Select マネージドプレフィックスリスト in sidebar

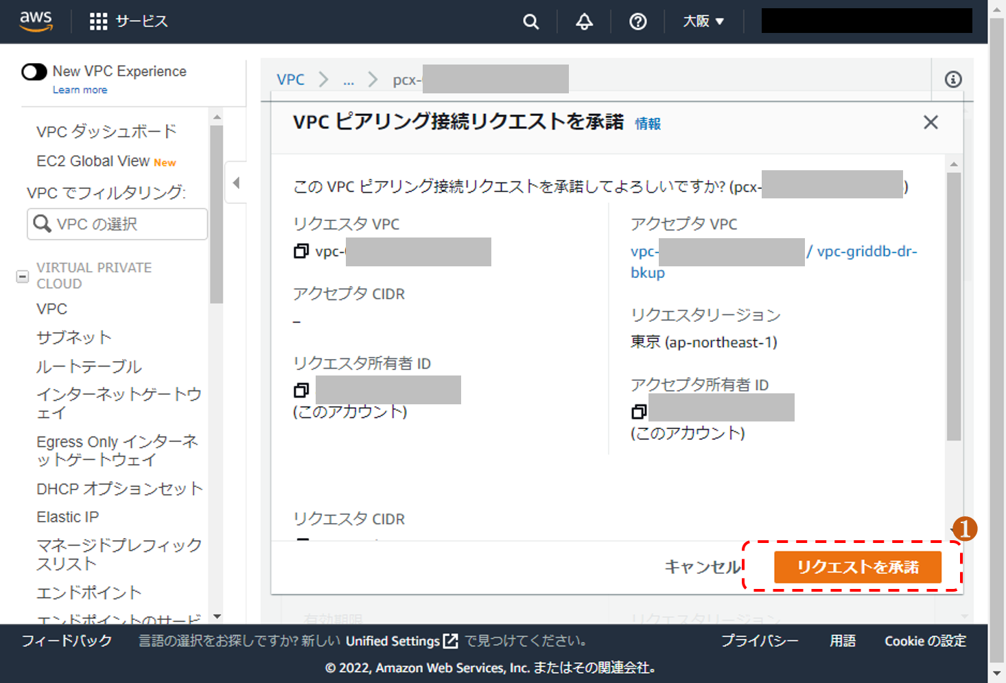[x=119, y=555]
